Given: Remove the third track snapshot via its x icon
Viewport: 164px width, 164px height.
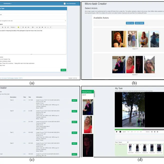Looking at the screenshot, I should (148, 145).
